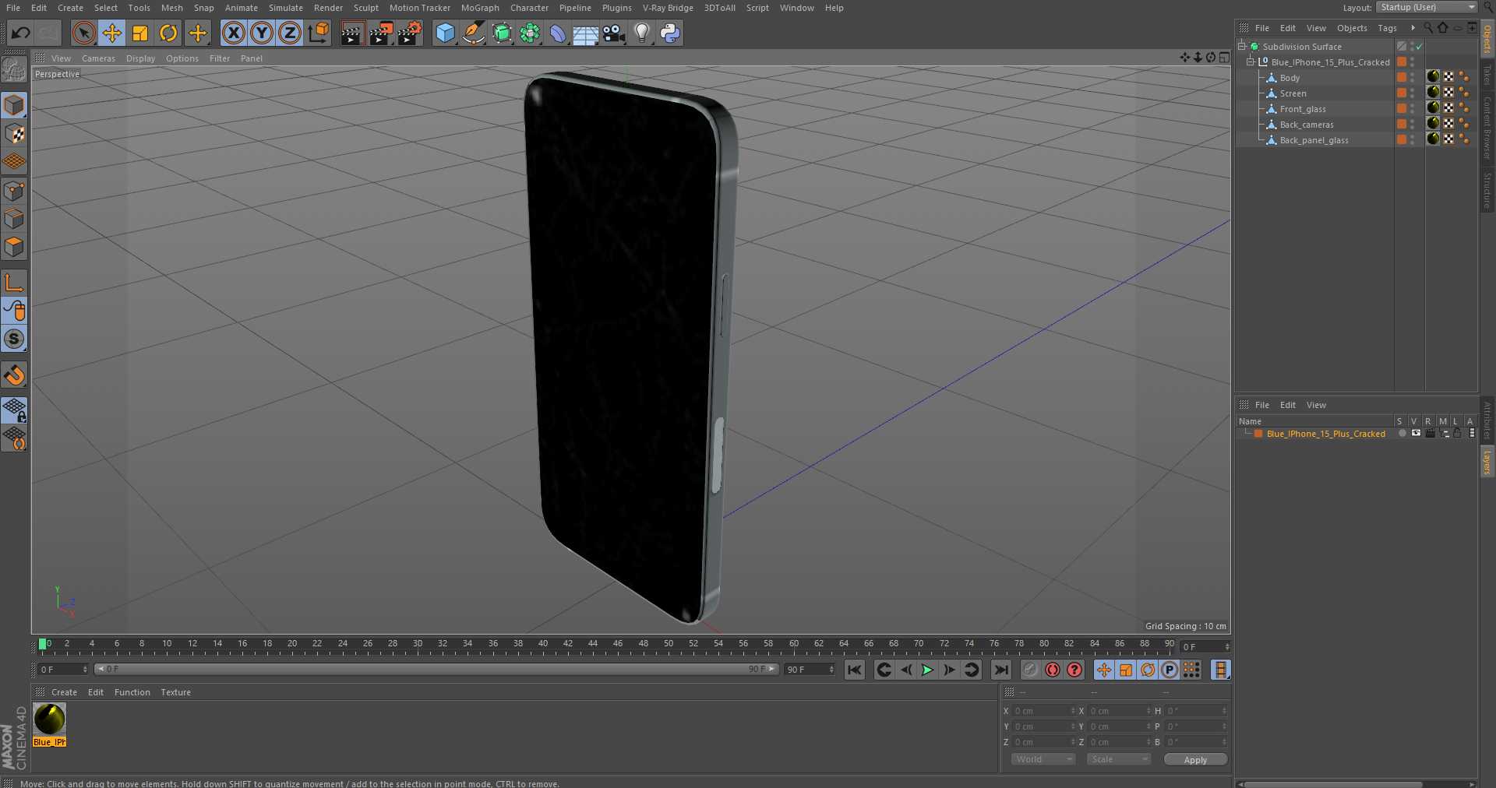Toggle autokeying button
The image size is (1496, 788).
pyautogui.click(x=1053, y=670)
